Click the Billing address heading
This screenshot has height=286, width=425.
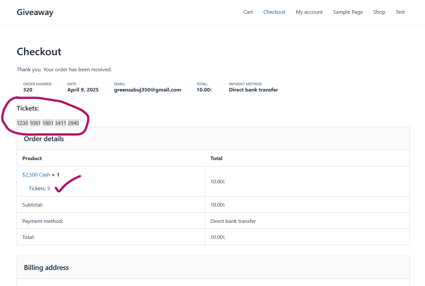pyautogui.click(x=46, y=268)
